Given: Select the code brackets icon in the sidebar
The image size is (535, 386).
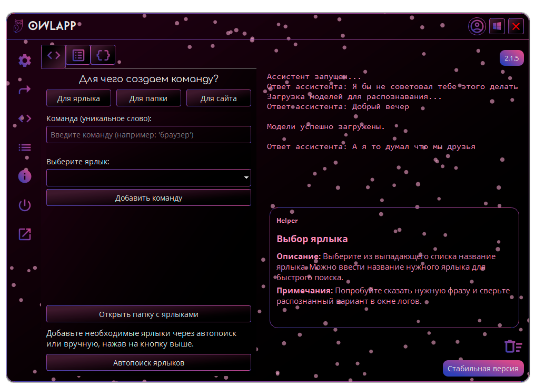Looking at the screenshot, I should click(24, 118).
